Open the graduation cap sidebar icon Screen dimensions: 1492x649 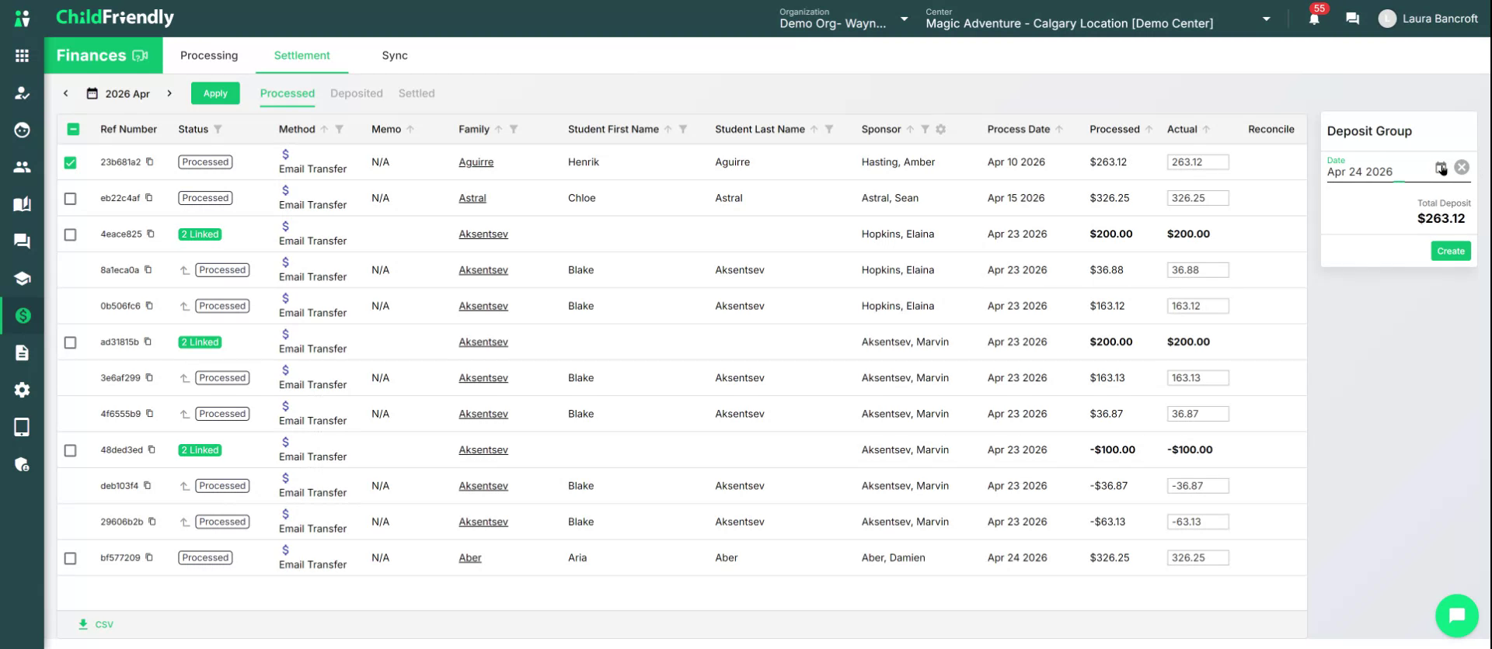tap(22, 278)
